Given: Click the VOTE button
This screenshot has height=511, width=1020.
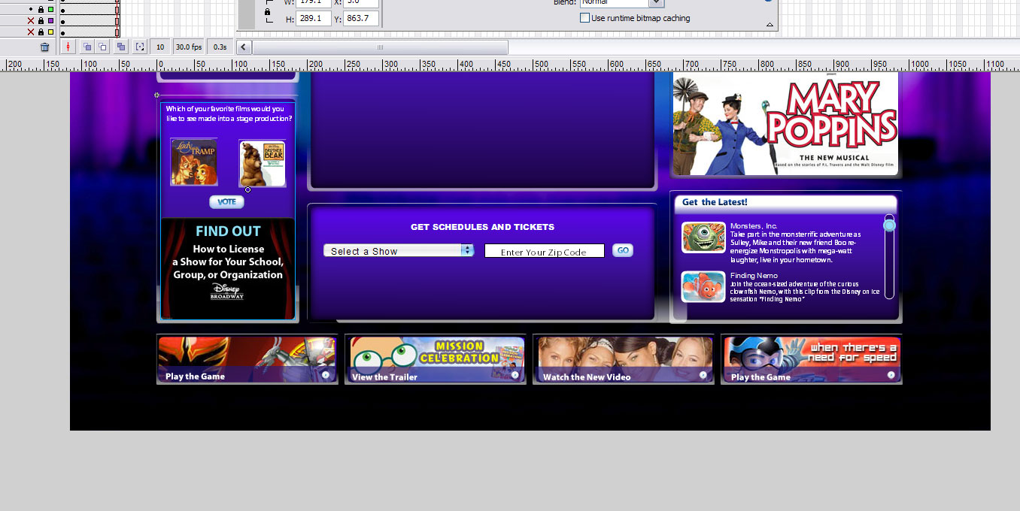Looking at the screenshot, I should 226,201.
